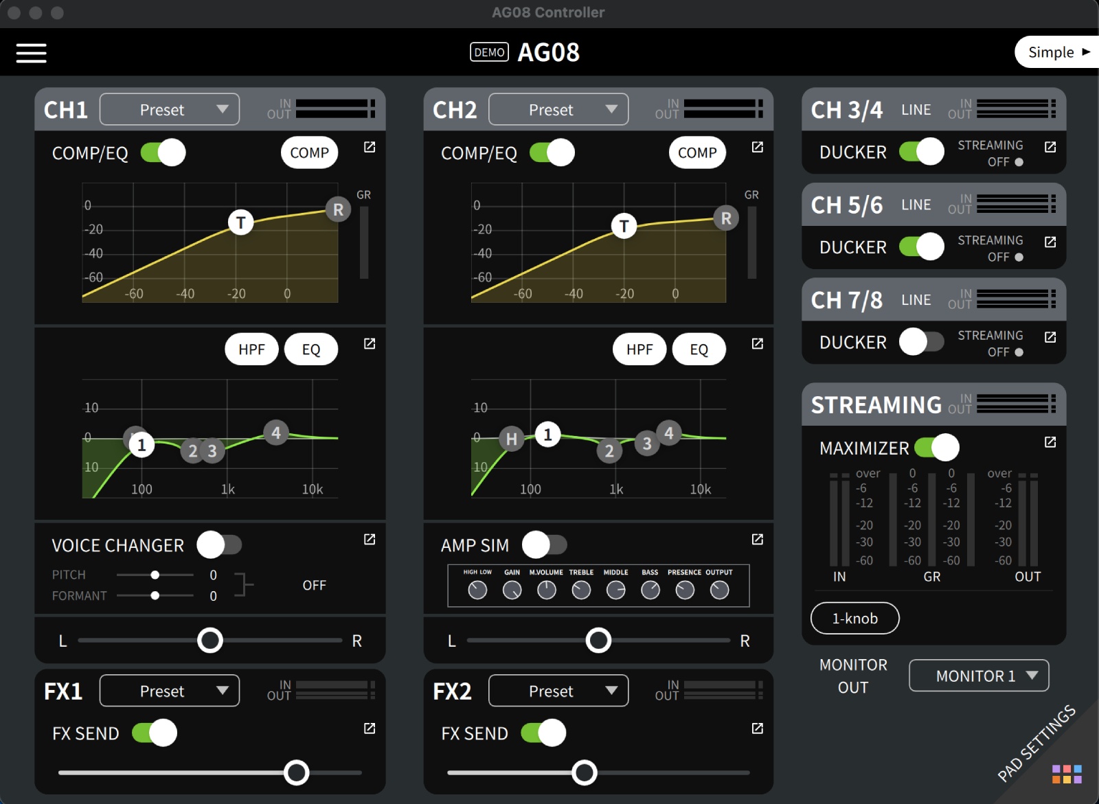Click CH2 EQ button
The height and width of the screenshot is (804, 1099).
(x=699, y=349)
